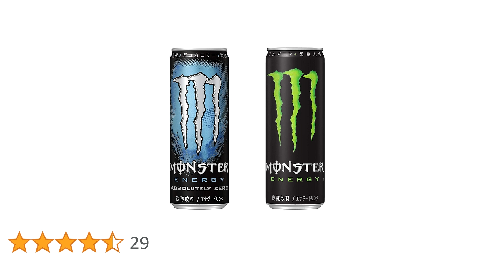This screenshot has width=494, height=258.
Task: Select the green Monster Energy can image
Action: coord(295,128)
